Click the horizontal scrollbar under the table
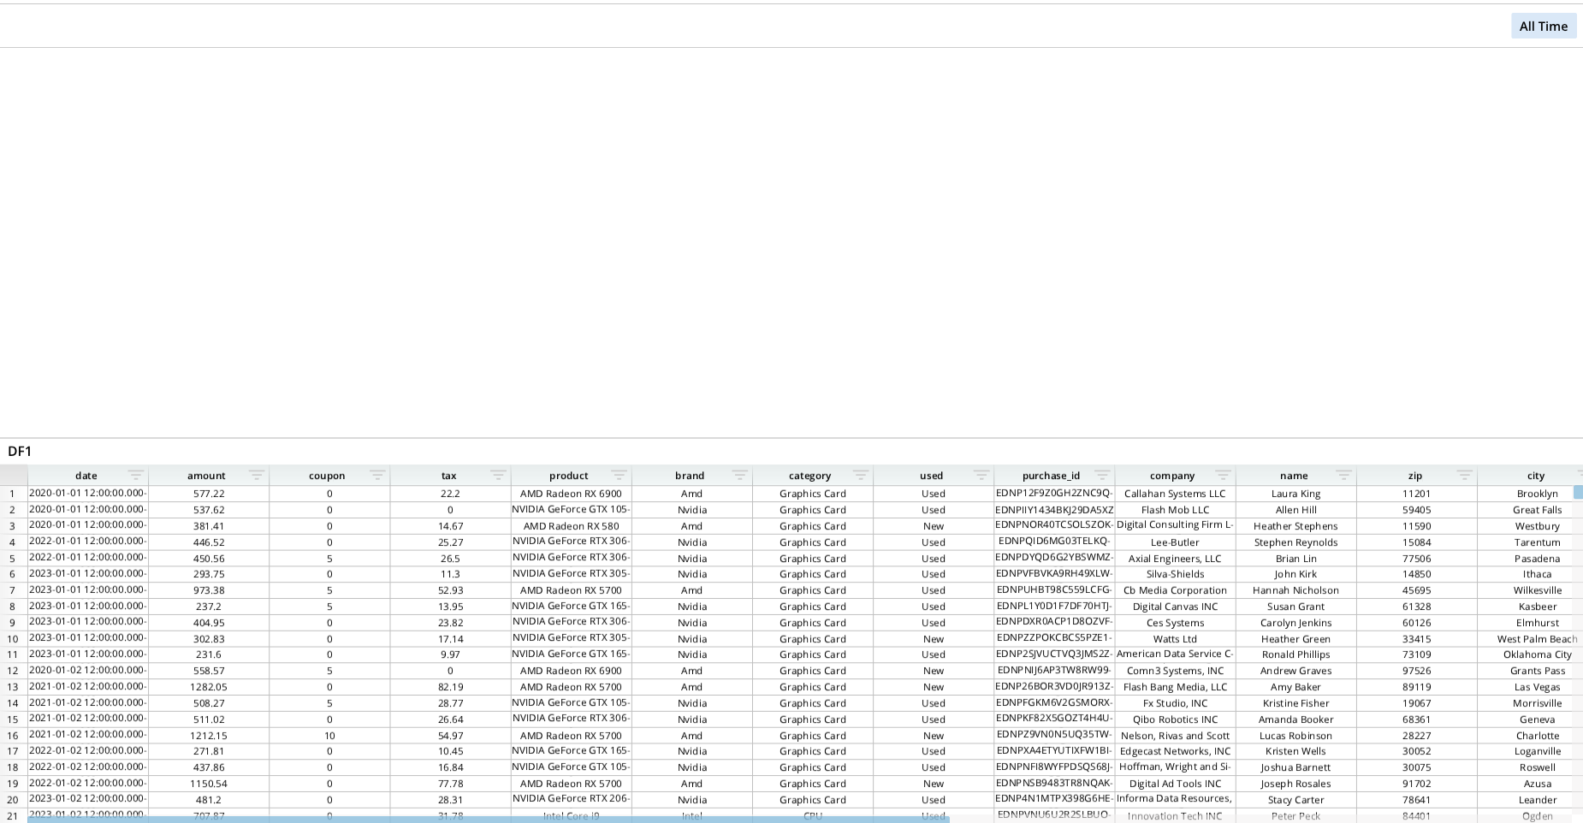Viewport: 1583px width, 823px height. [x=489, y=820]
